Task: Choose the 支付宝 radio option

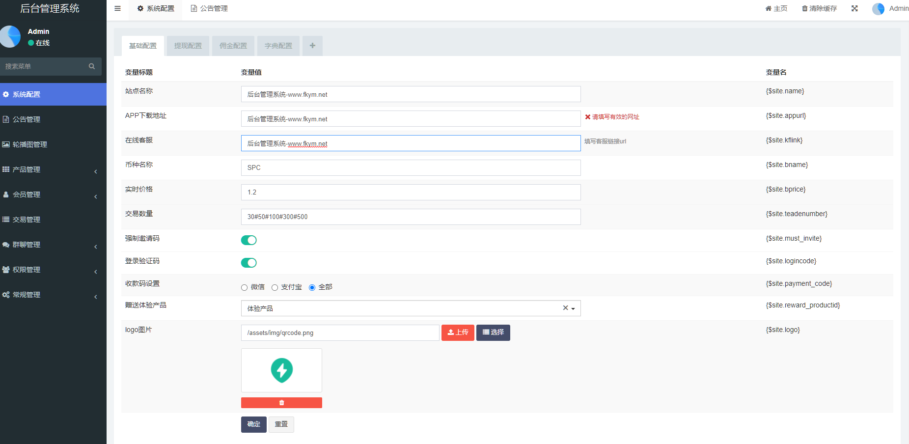Action: pos(275,287)
